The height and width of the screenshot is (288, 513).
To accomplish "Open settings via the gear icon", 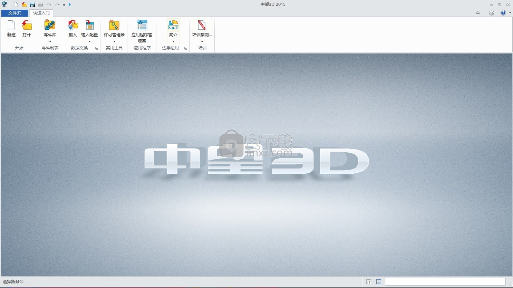I will pos(491,13).
